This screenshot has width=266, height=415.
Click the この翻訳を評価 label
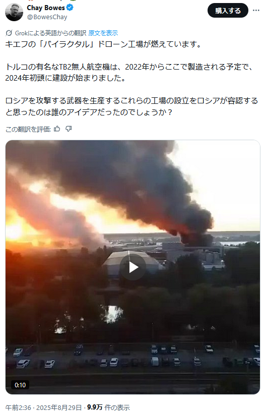[x=28, y=129]
